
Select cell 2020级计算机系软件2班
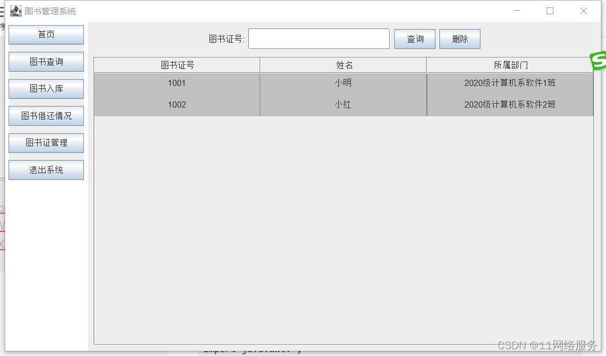pyautogui.click(x=510, y=105)
